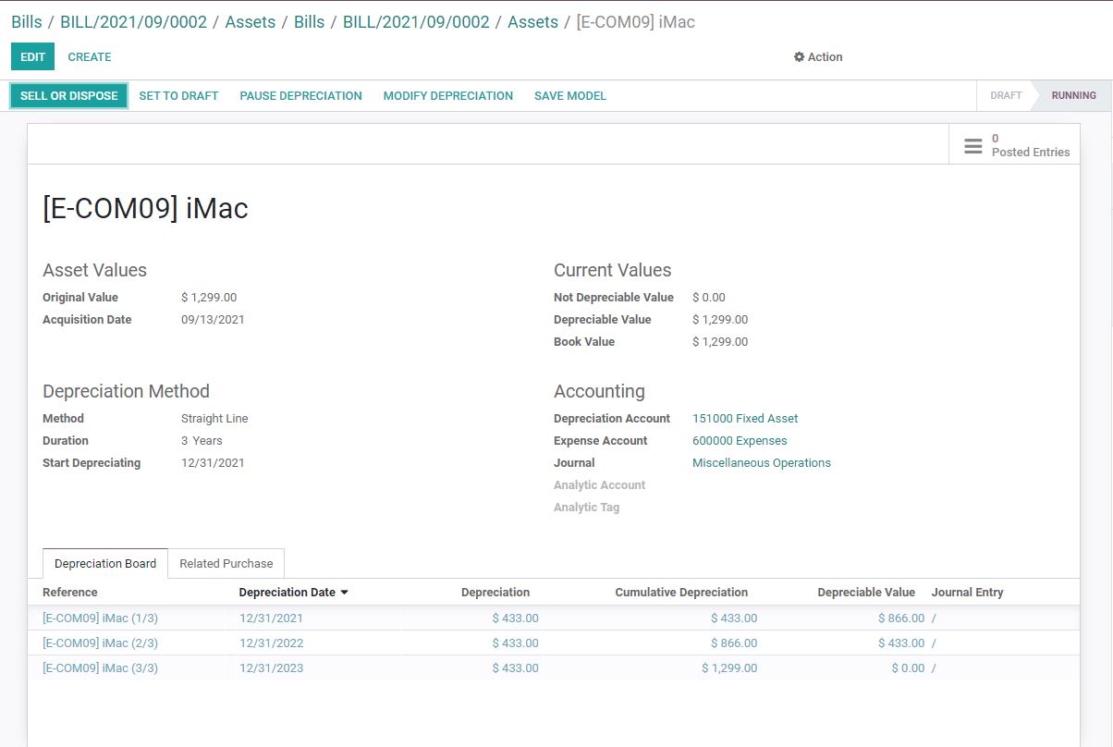
Task: Click the Original Value $ 1,299.00
Action: pyautogui.click(x=209, y=298)
